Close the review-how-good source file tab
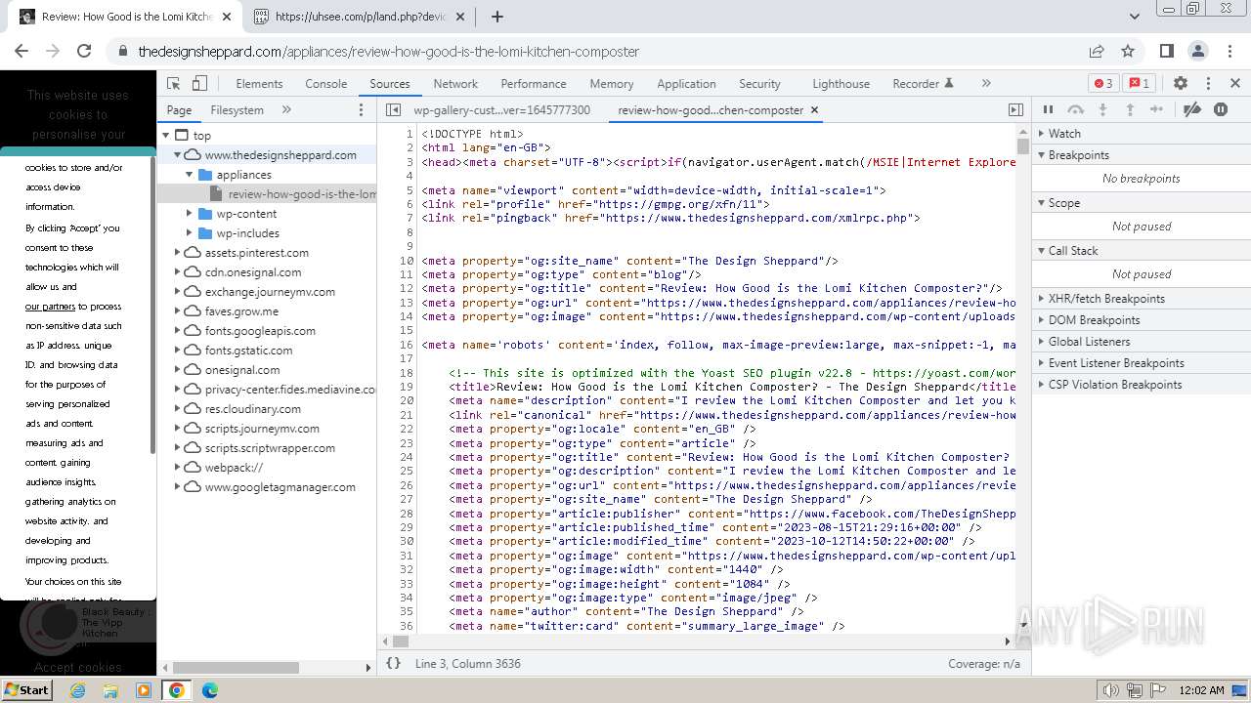Viewport: 1251px width, 703px height. 814,110
